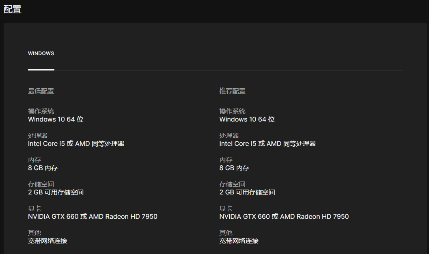Click 内存 label under 最低配置
The width and height of the screenshot is (429, 254).
(34, 160)
